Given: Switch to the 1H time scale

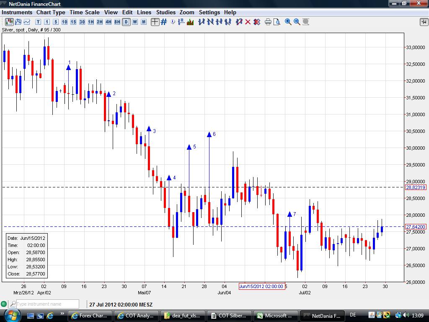Looking at the screenshot, I should (x=91, y=22).
